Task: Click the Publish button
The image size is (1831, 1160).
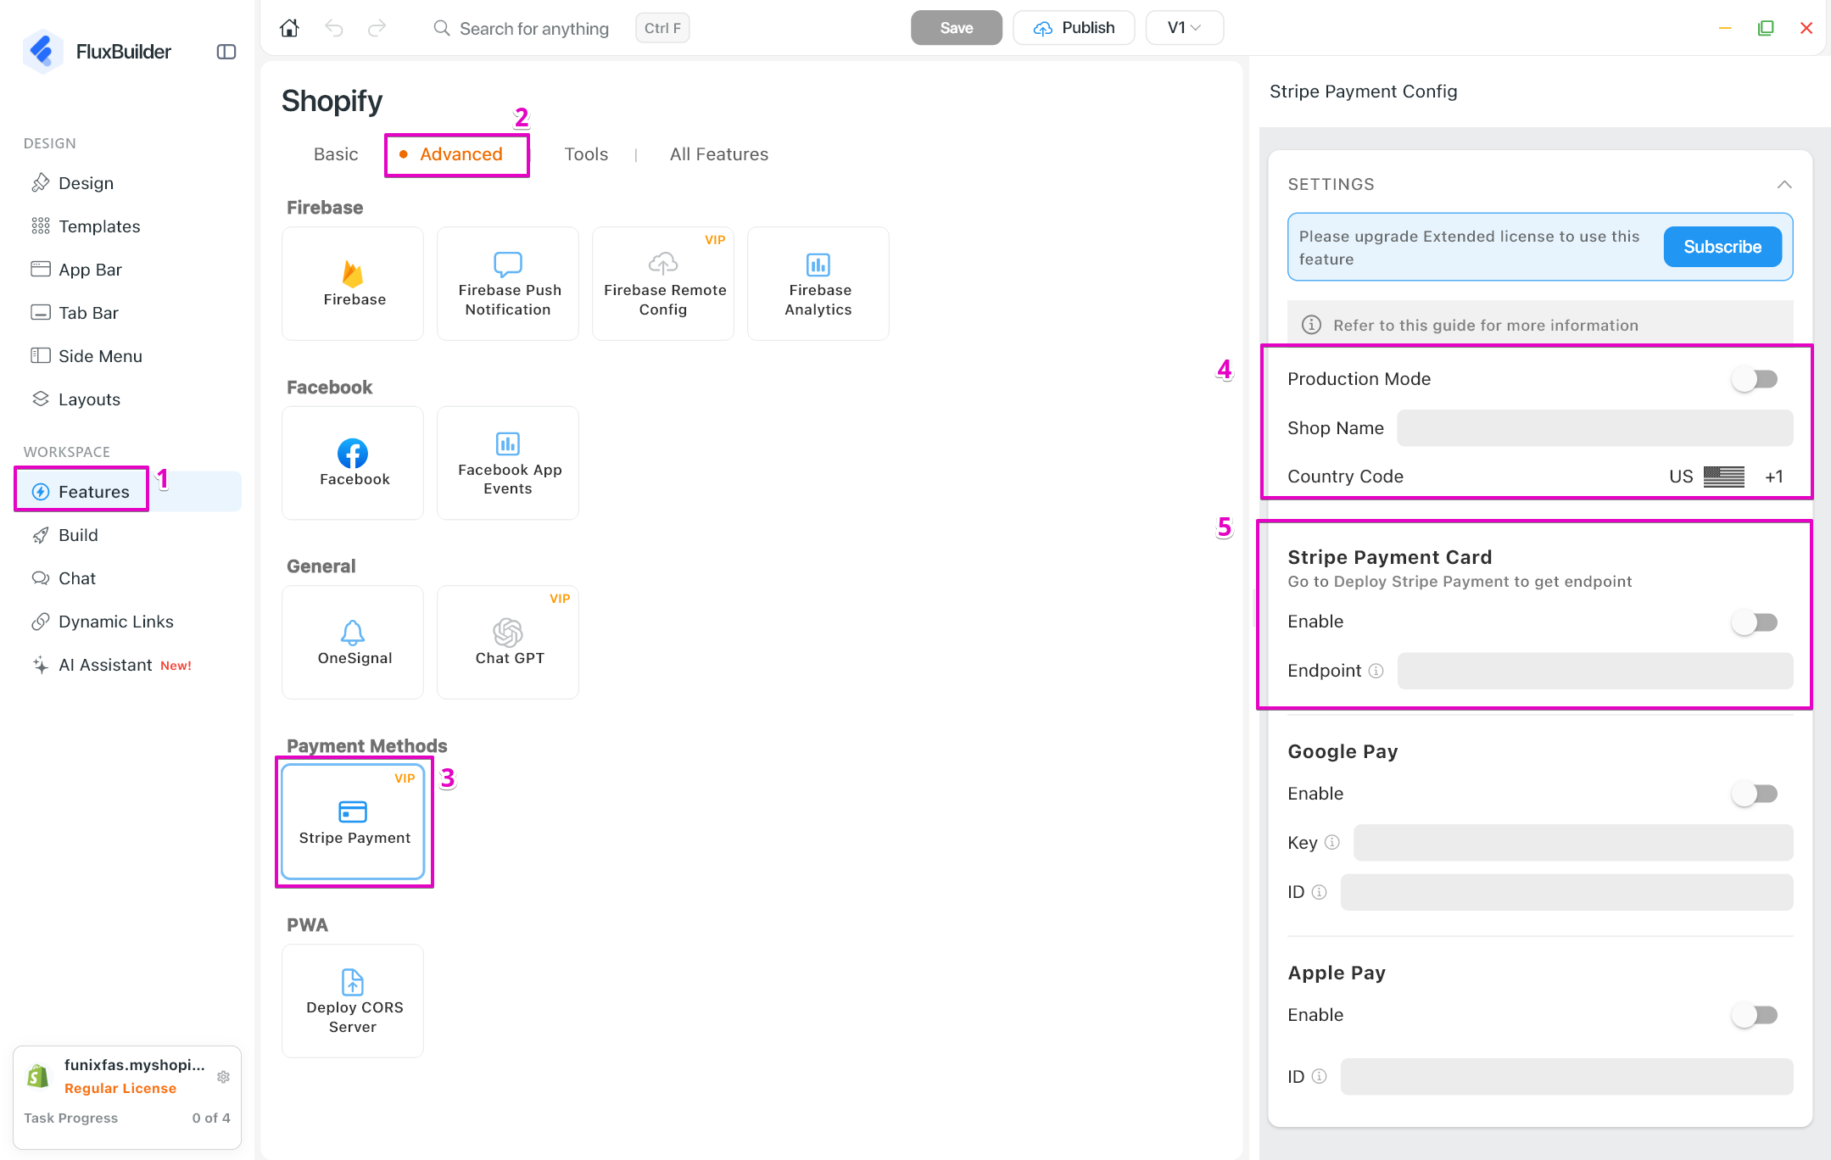Action: coord(1074,28)
